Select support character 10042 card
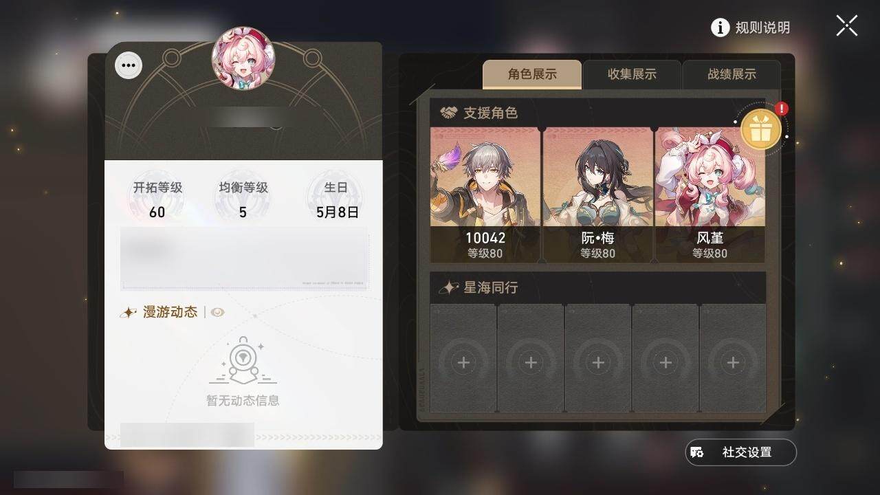The height and width of the screenshot is (495, 880). coord(485,195)
